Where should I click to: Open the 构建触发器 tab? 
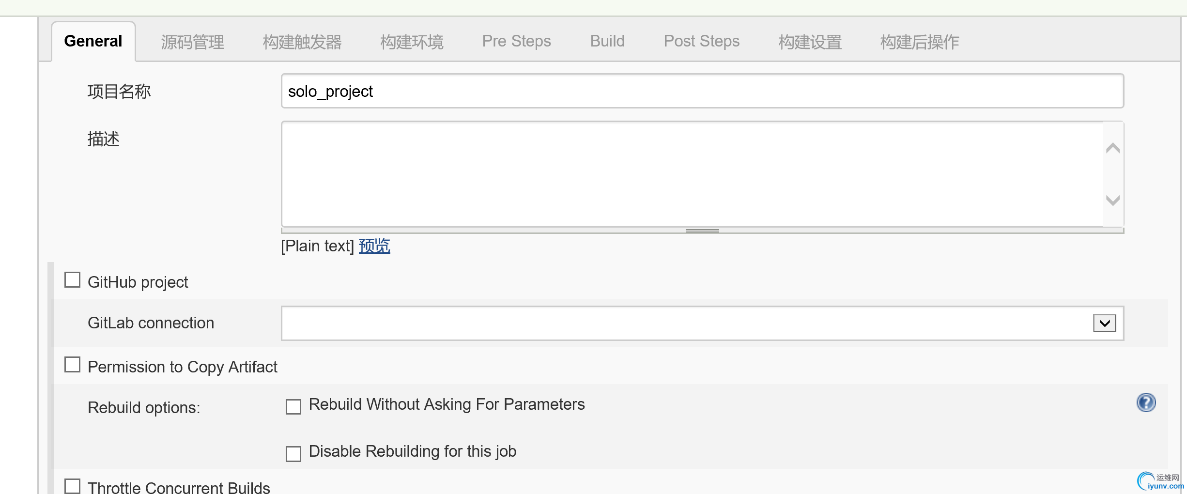point(302,42)
